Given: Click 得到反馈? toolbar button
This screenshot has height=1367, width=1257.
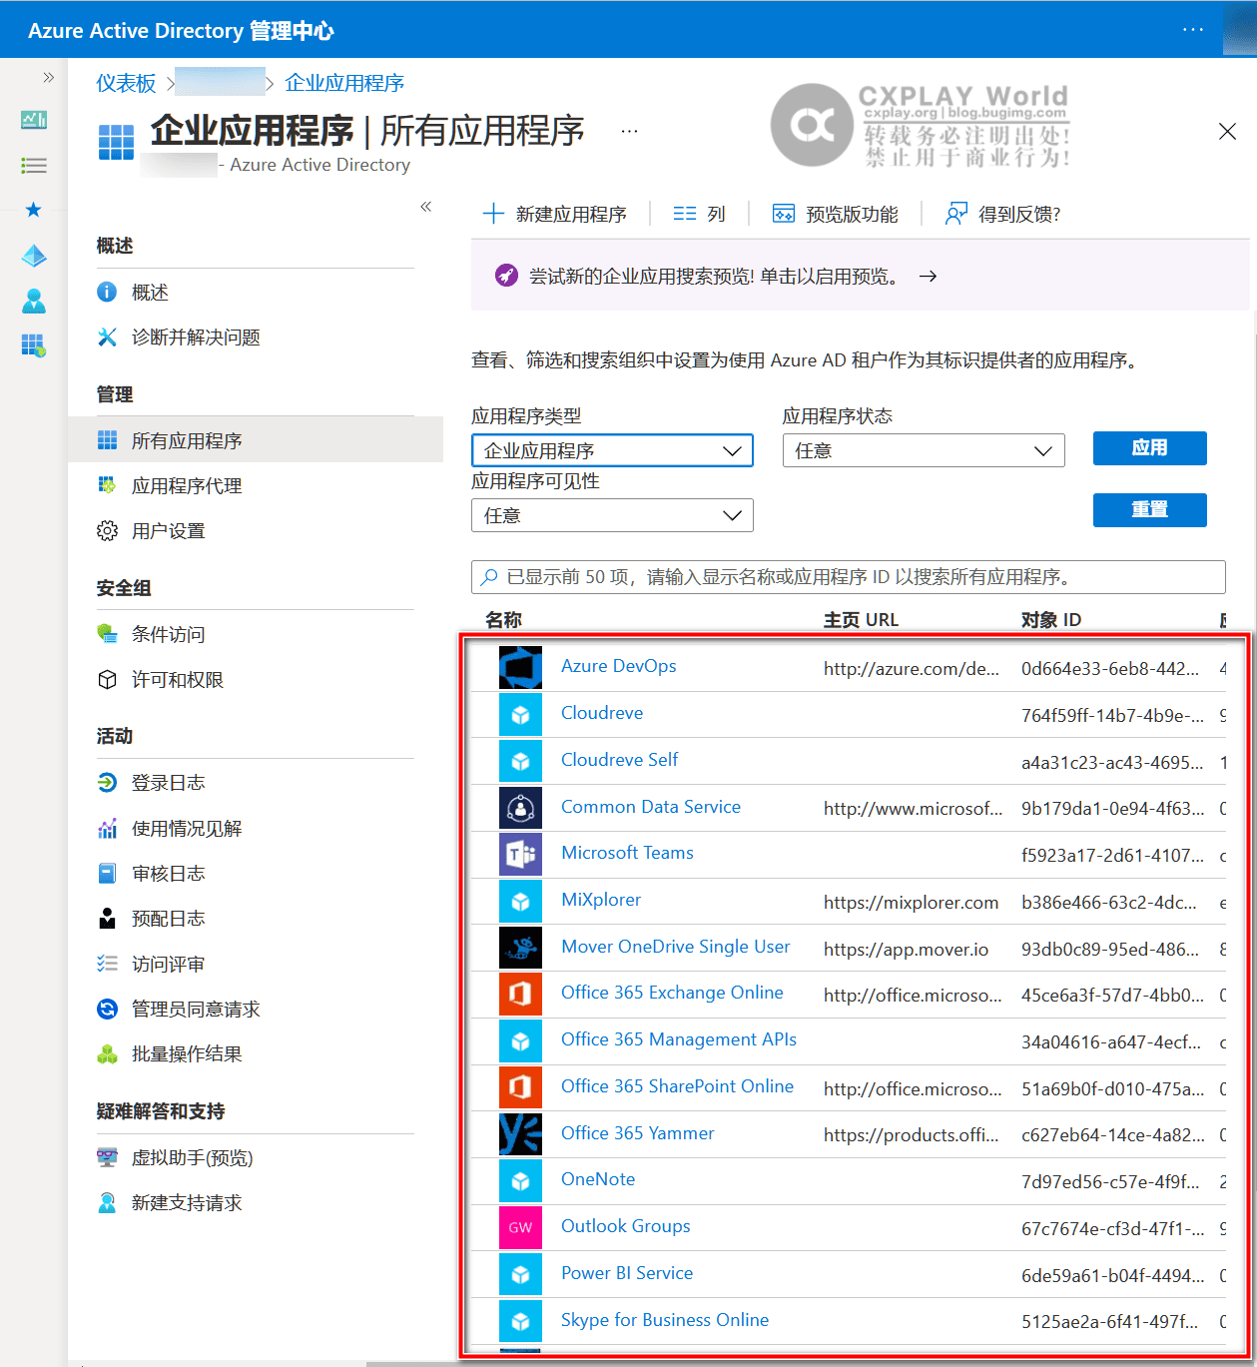Looking at the screenshot, I should [1003, 214].
